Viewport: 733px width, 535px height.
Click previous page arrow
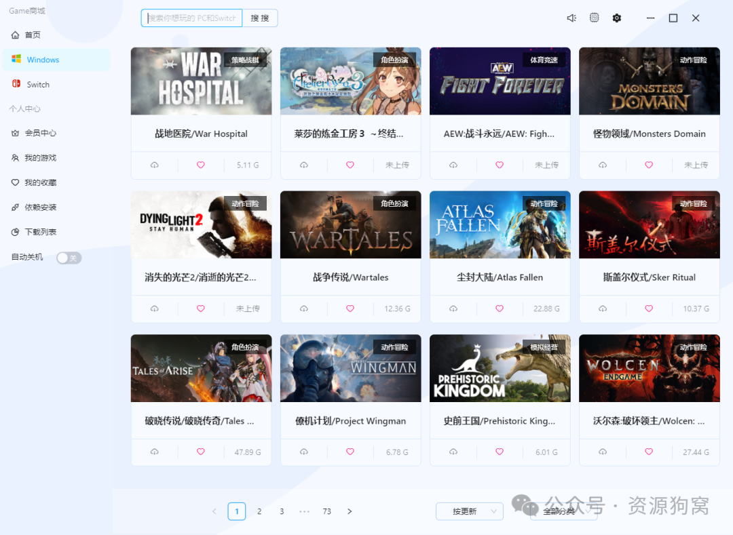214,511
